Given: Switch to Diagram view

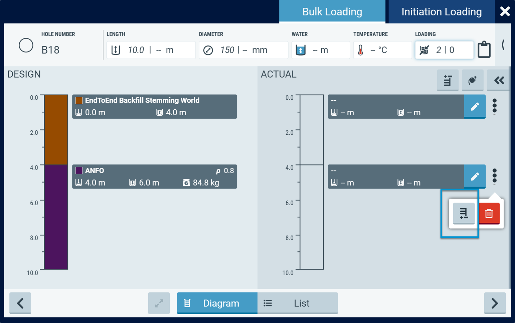Looking at the screenshot, I should tap(217, 303).
